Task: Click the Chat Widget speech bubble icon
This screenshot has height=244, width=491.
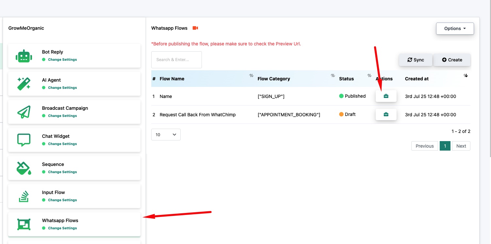Action: 24,140
